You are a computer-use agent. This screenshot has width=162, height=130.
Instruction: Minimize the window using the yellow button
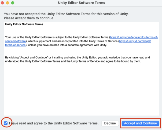[x=8, y=3]
